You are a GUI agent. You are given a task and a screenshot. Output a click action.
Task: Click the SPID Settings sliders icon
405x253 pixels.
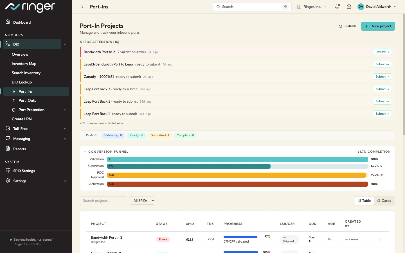(x=8, y=170)
